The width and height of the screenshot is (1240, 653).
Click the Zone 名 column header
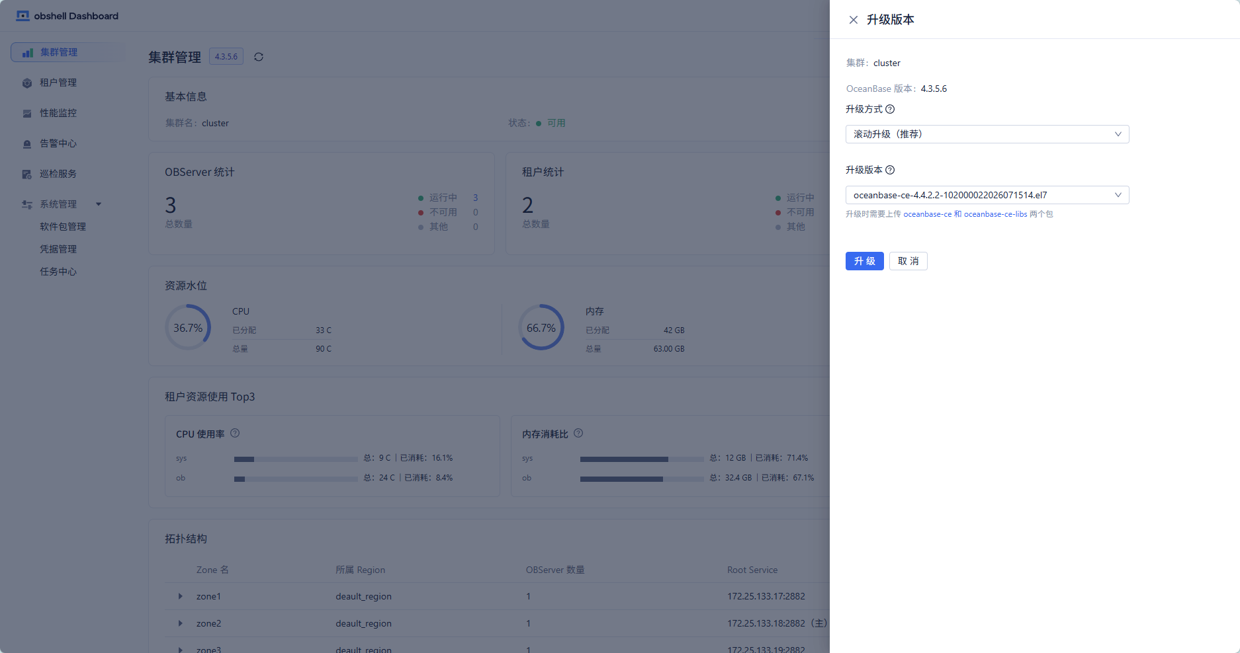pyautogui.click(x=212, y=570)
